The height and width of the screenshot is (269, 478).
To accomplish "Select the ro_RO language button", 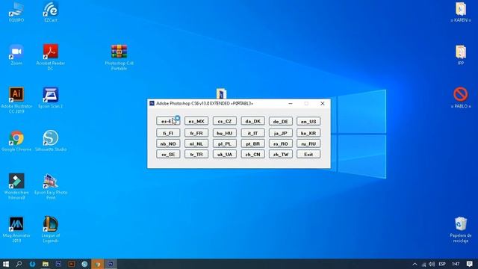I will (281, 143).
